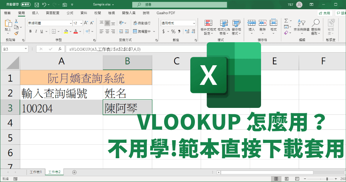Screen dimensions: 346x182
Task: Apply comma style number format
Action: 179,31
